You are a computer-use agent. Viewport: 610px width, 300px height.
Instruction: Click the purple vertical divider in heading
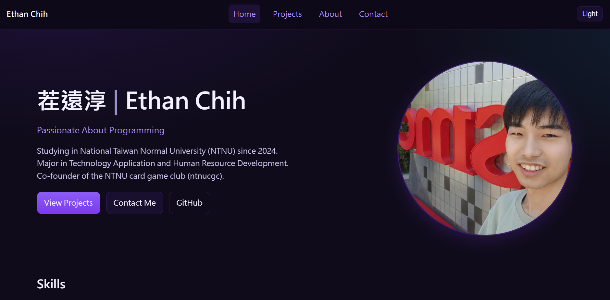[116, 102]
